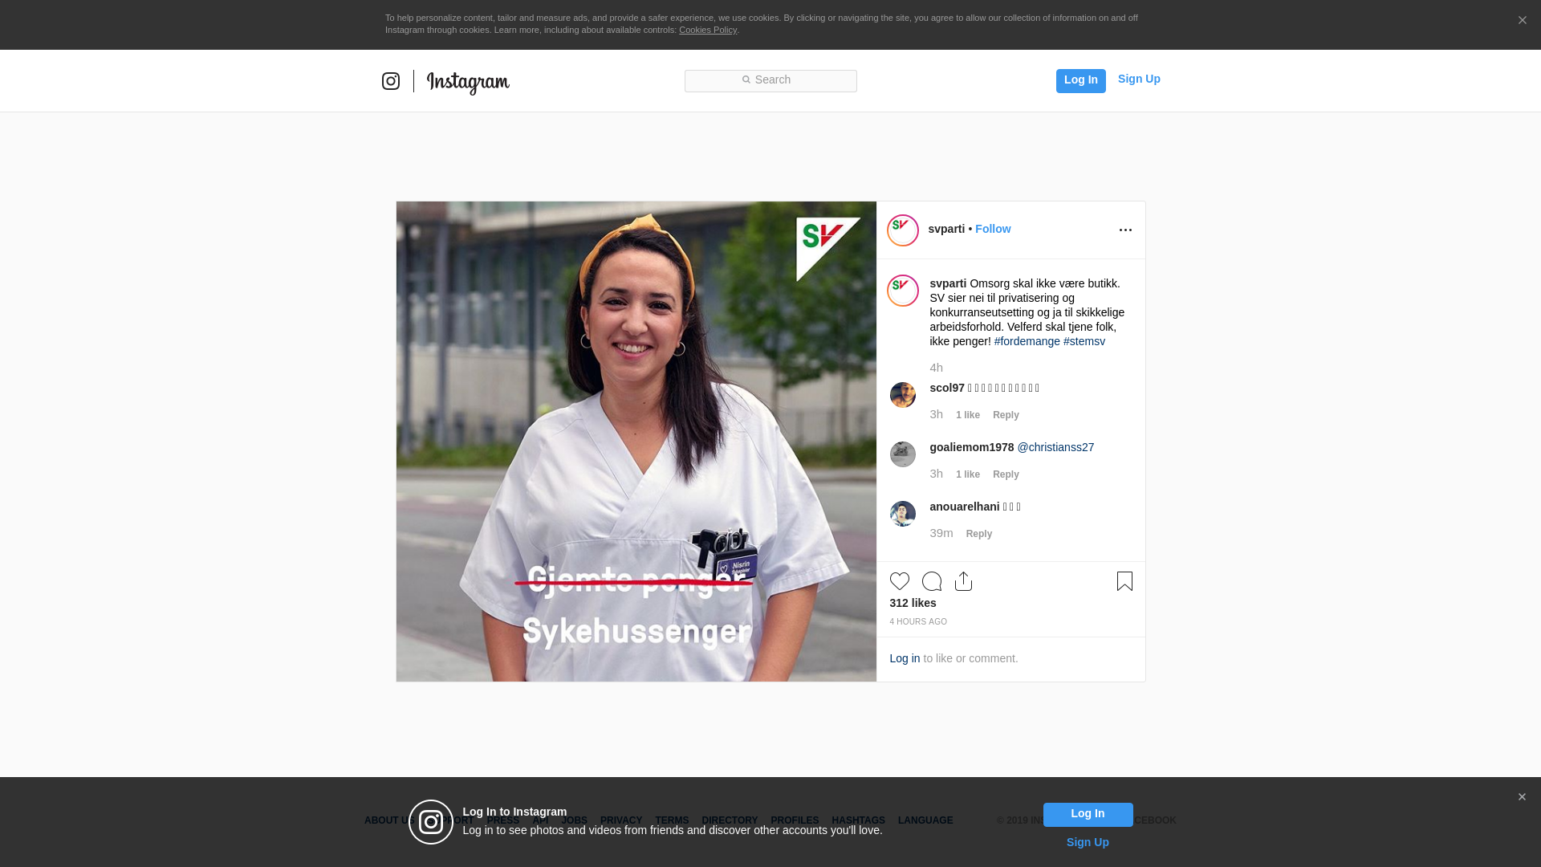1541x867 pixels.
Task: Open anouarelhani username link
Action: (965, 507)
